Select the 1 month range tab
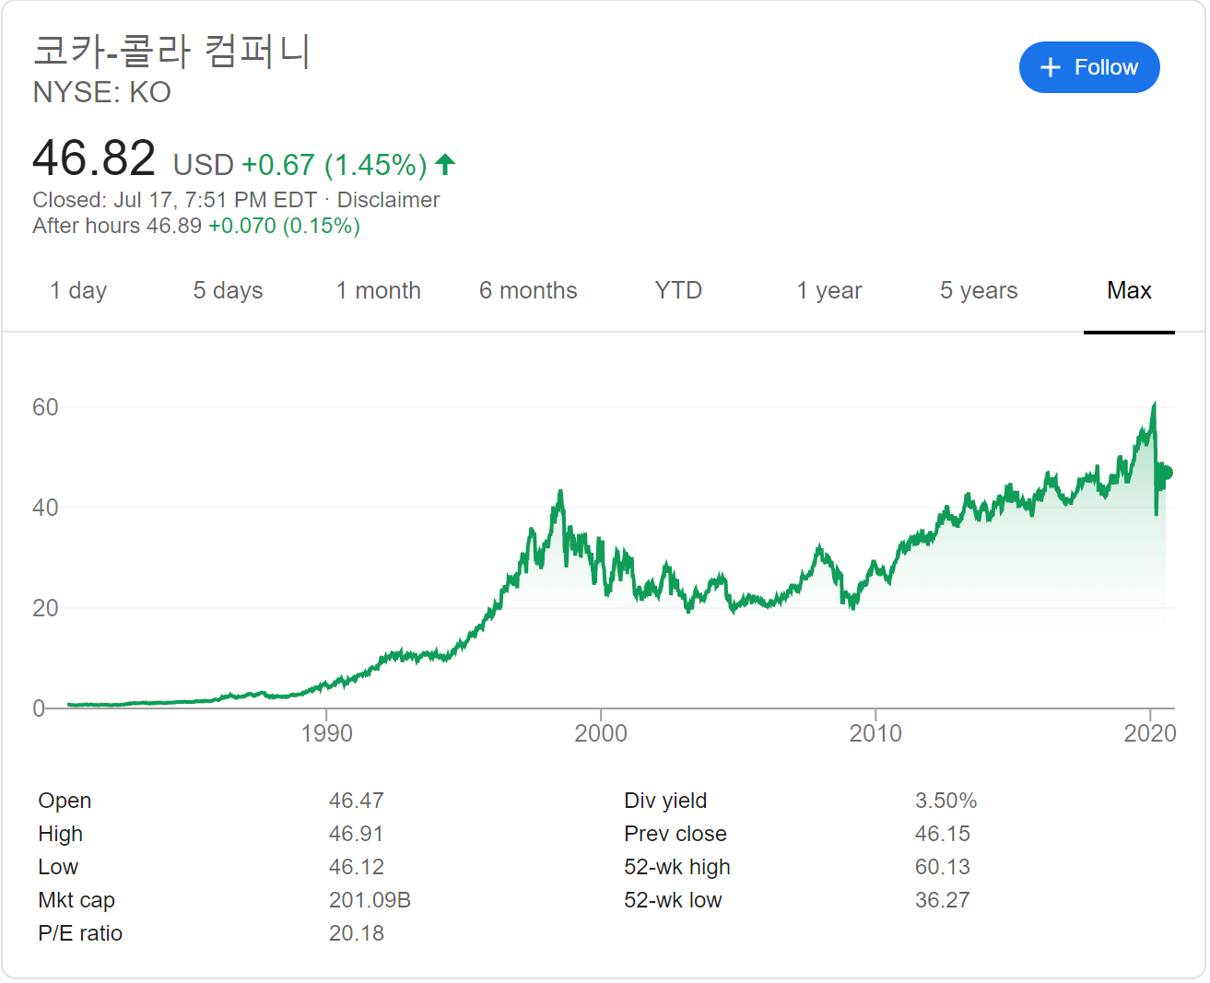 [x=378, y=290]
